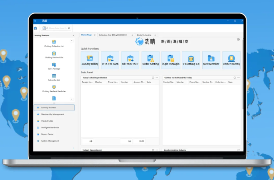Switch to the Single Packaging tab
The height and width of the screenshot is (180, 274).
[x=144, y=35]
